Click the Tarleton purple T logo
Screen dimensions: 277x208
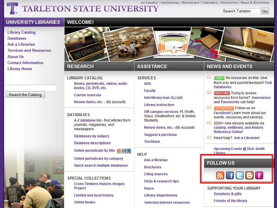tap(12, 8)
